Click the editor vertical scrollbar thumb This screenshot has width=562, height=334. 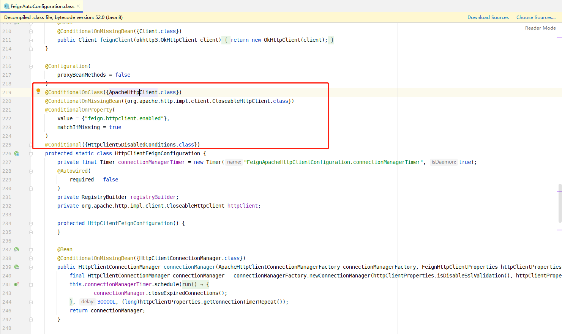pos(560,203)
